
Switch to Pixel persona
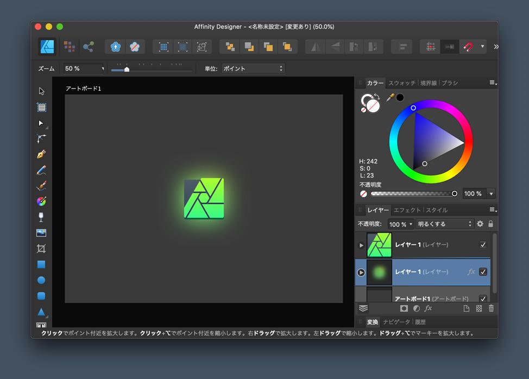(x=70, y=47)
